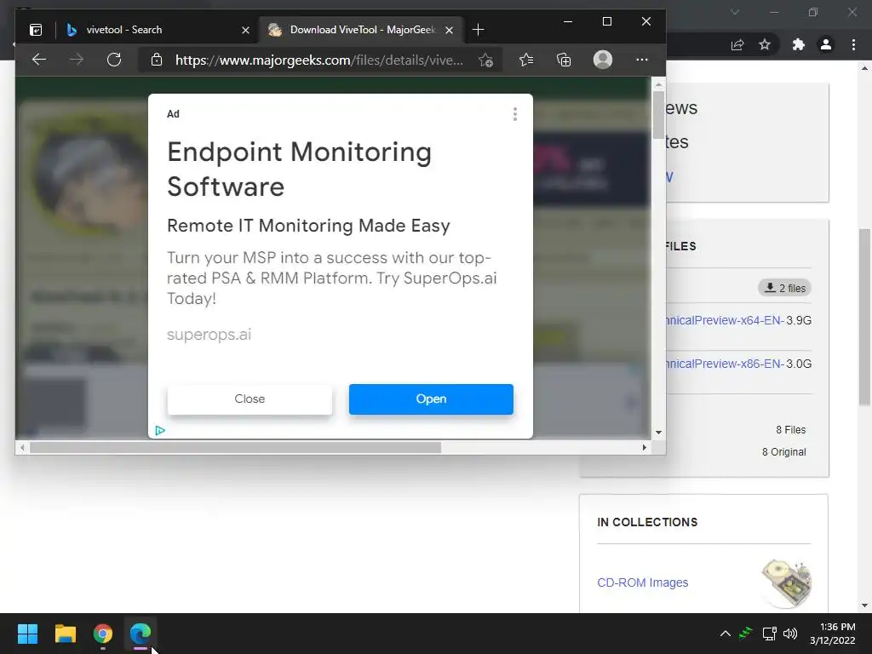Image resolution: width=872 pixels, height=654 pixels.
Task: Open TechnicalPreview-x86-EN file link
Action: (724, 364)
